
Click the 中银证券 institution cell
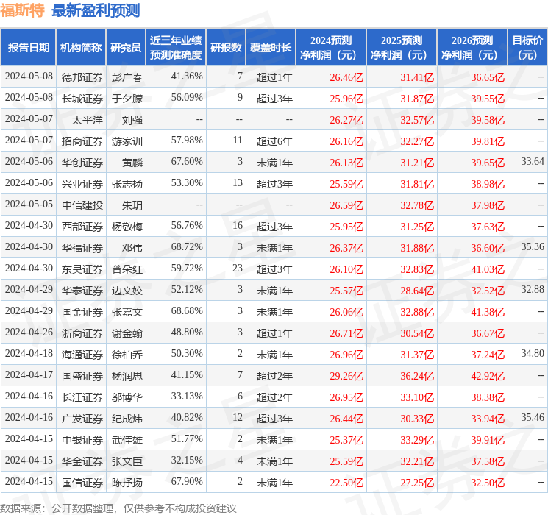pos(82,440)
